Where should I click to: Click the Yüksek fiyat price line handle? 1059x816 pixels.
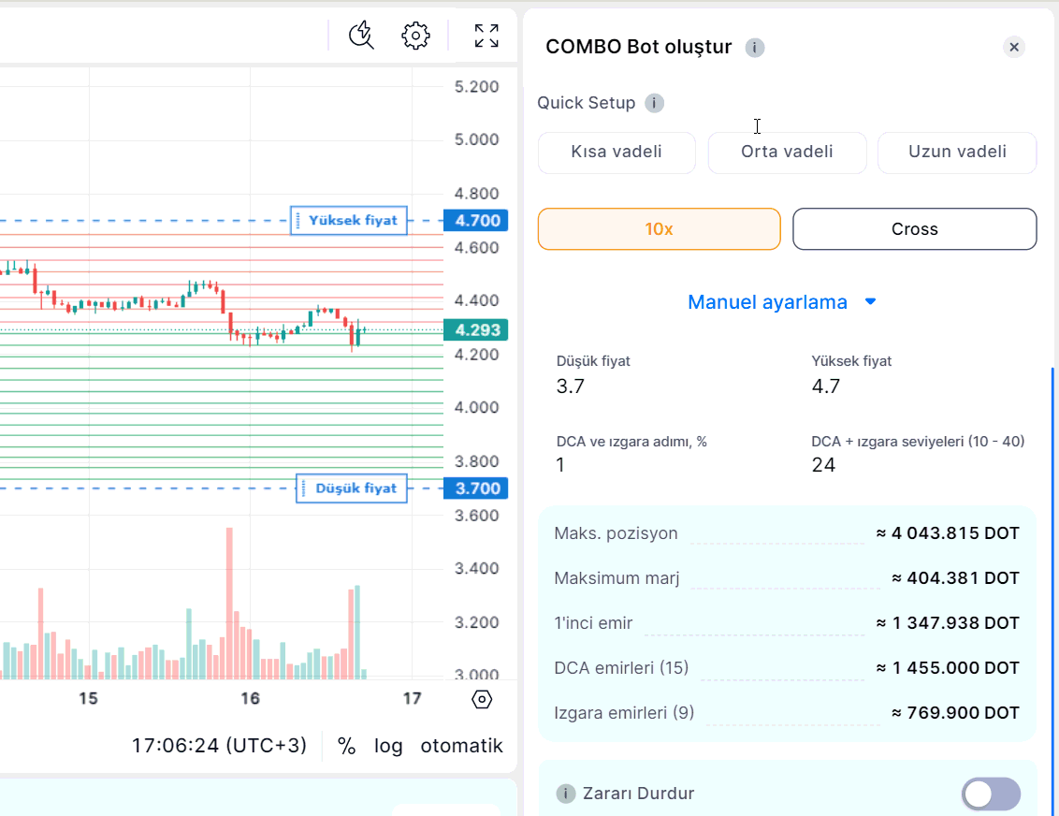click(348, 221)
